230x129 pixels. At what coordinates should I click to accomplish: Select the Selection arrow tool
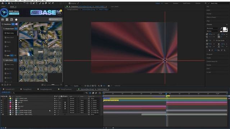[6, 3]
